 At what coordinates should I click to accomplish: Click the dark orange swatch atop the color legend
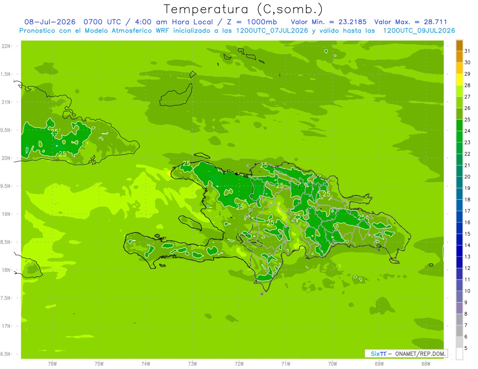tap(459, 45)
